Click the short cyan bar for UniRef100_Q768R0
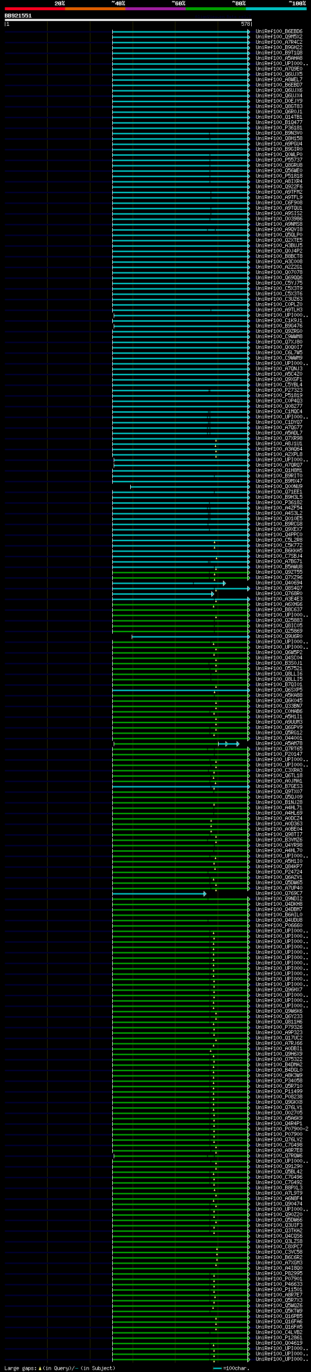The height and width of the screenshot is (1372, 311). (163, 594)
